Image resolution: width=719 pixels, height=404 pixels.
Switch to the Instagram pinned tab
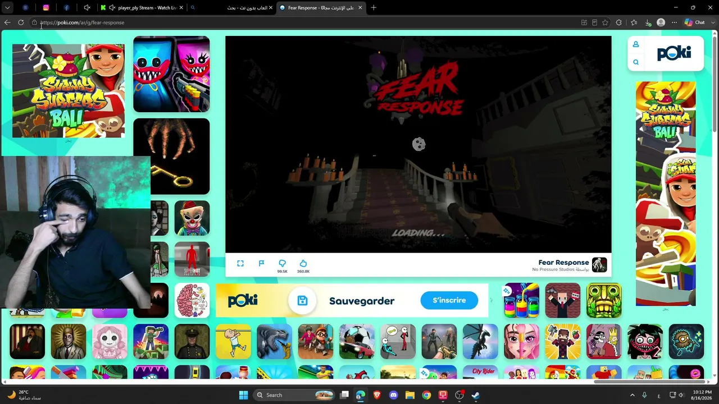coord(46,8)
